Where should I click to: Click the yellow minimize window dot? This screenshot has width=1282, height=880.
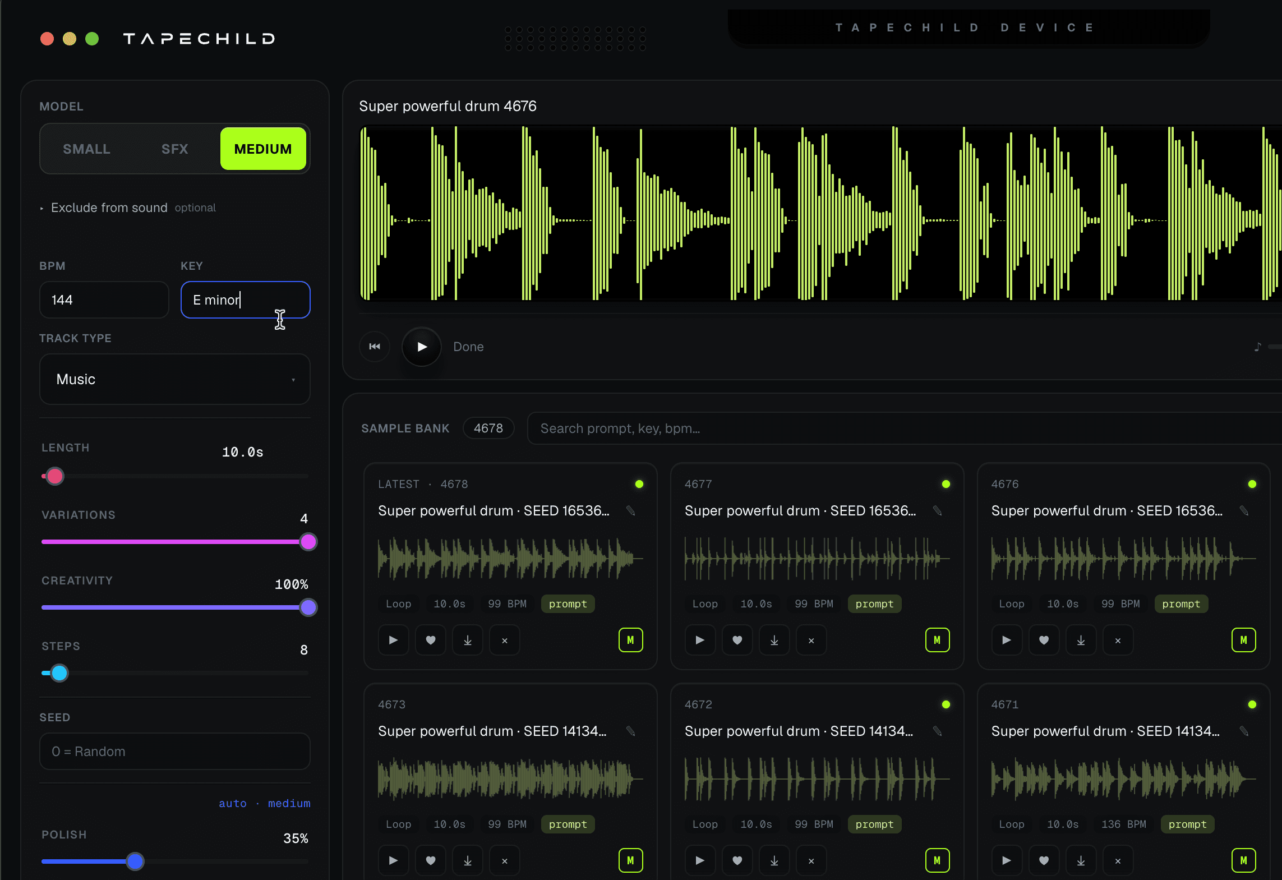70,38
